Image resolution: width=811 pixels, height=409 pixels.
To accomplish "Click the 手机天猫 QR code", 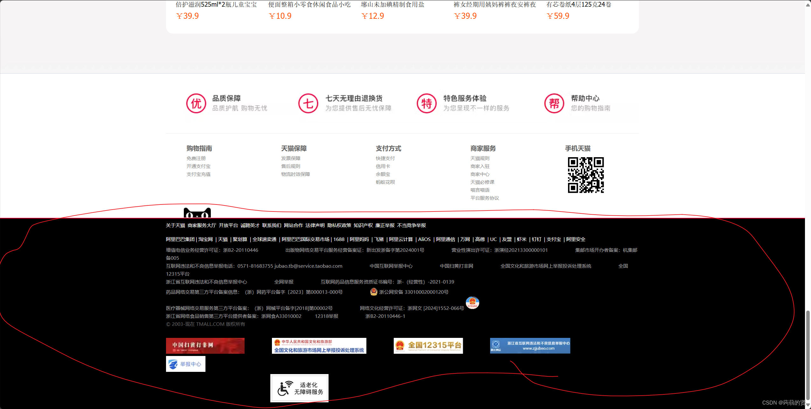I will [586, 175].
